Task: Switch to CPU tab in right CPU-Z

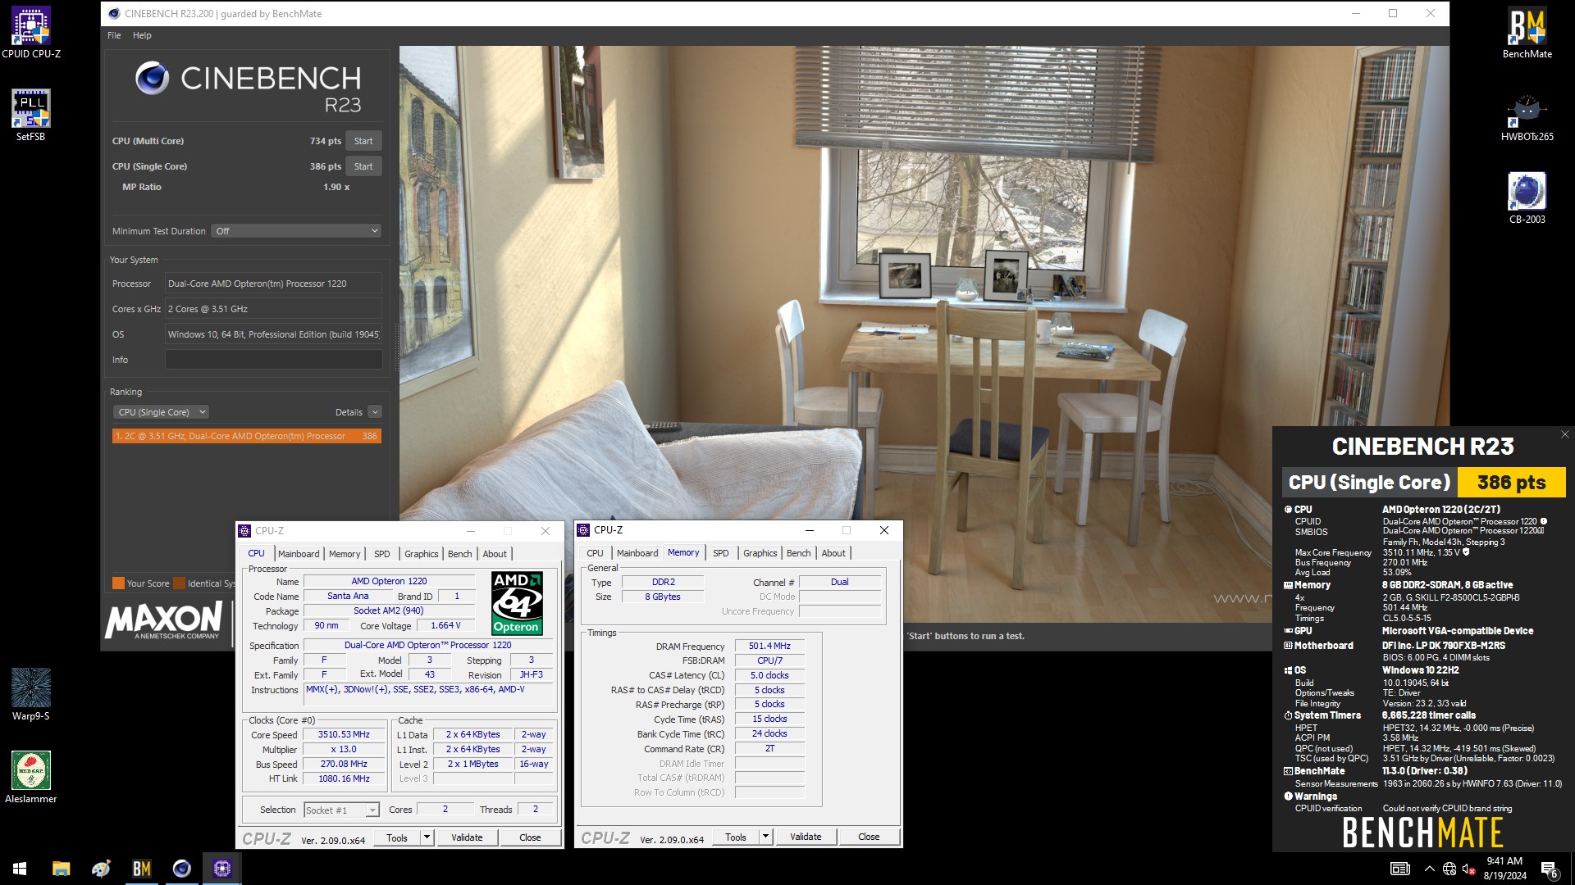Action: pyautogui.click(x=595, y=553)
